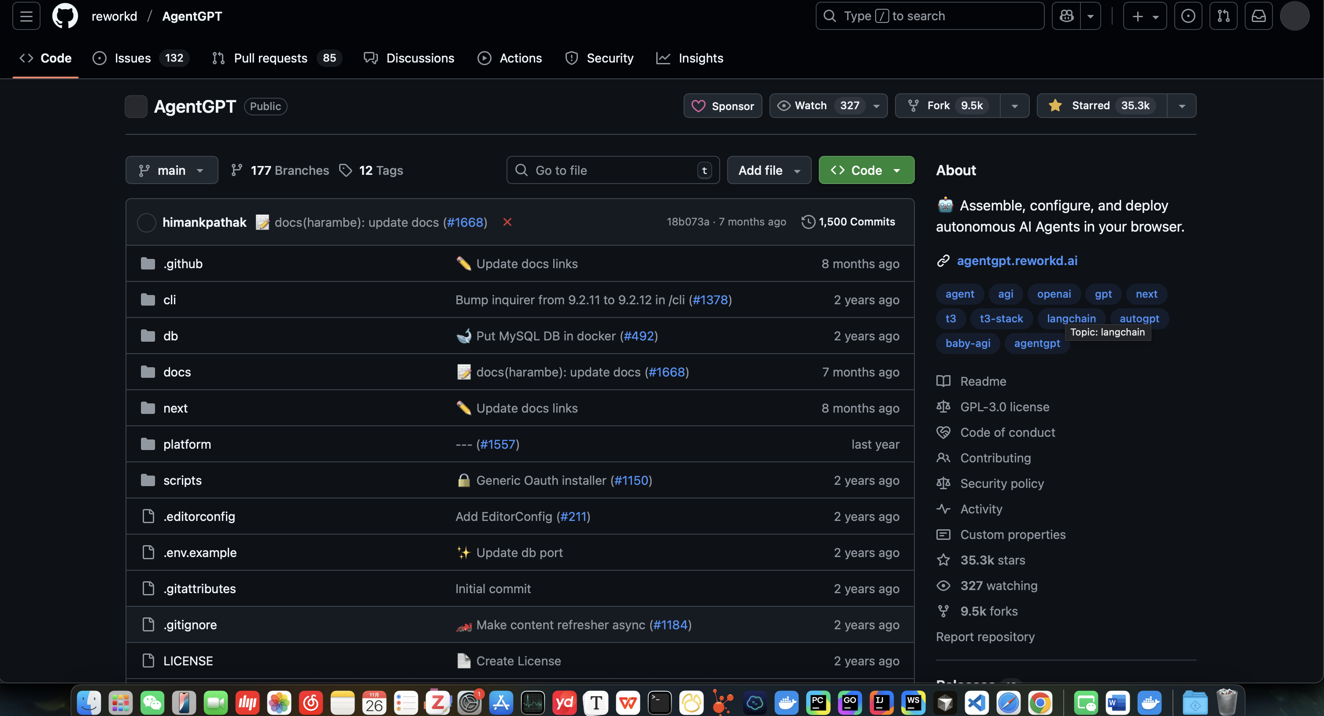Expand the Add file dropdown
The image size is (1324, 716).
tap(769, 170)
